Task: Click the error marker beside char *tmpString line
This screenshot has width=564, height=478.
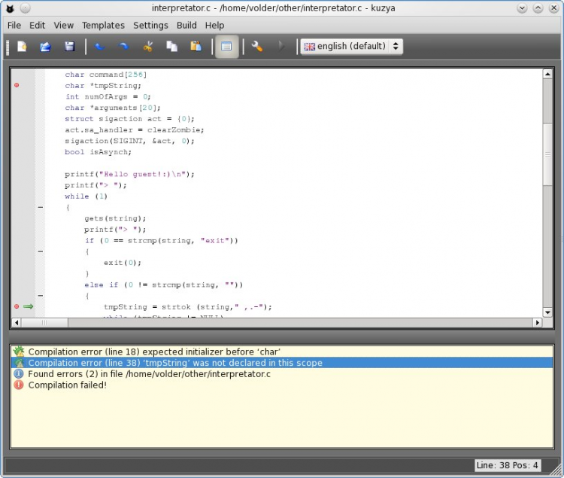Action: tap(17, 85)
